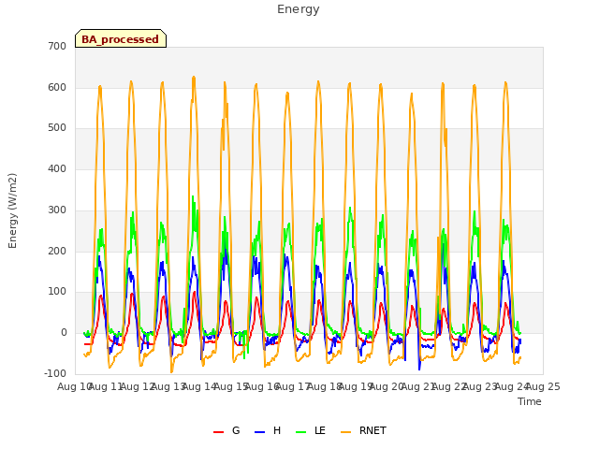Click the Energy (W/m2) y-axis label
This screenshot has width=599, height=449.
click(12, 210)
